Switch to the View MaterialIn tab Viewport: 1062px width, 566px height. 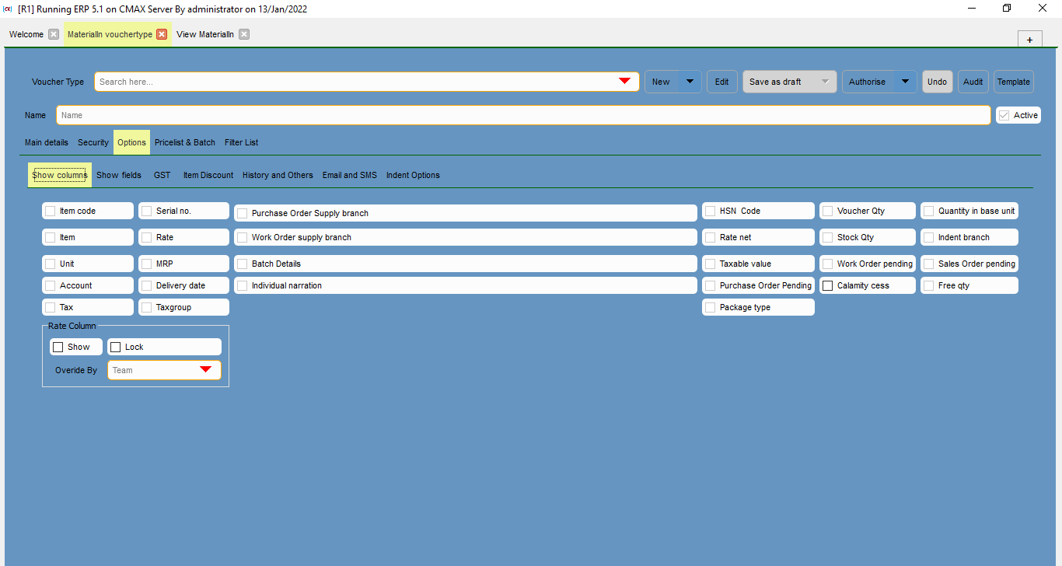205,34
